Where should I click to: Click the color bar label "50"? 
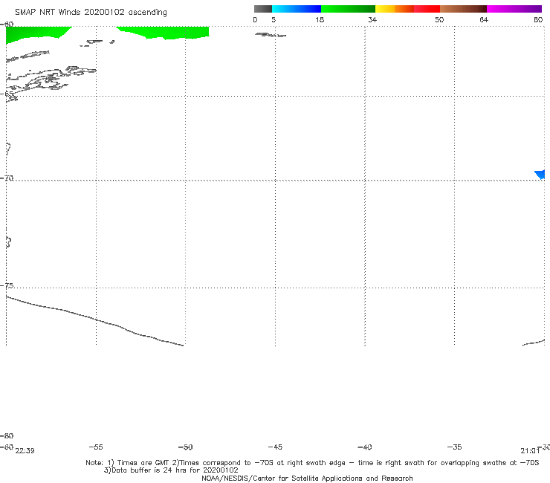pos(439,19)
